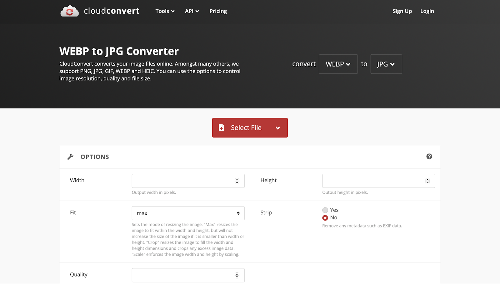
Task: Click the help question mark icon
Action: coord(429,157)
